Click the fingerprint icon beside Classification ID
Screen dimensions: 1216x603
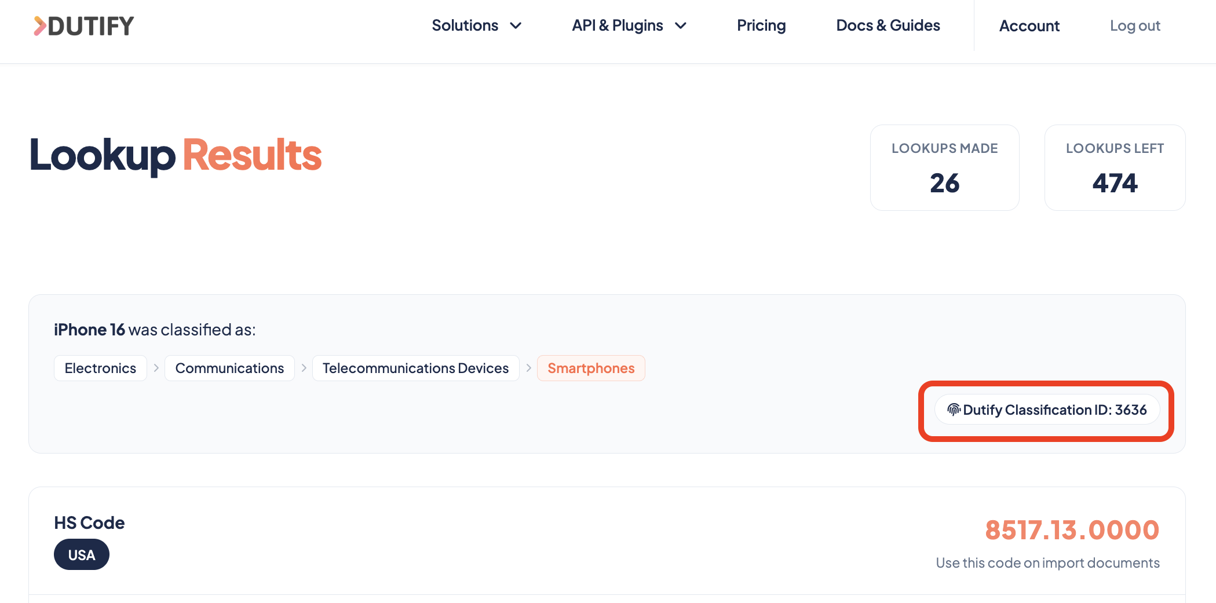(954, 410)
